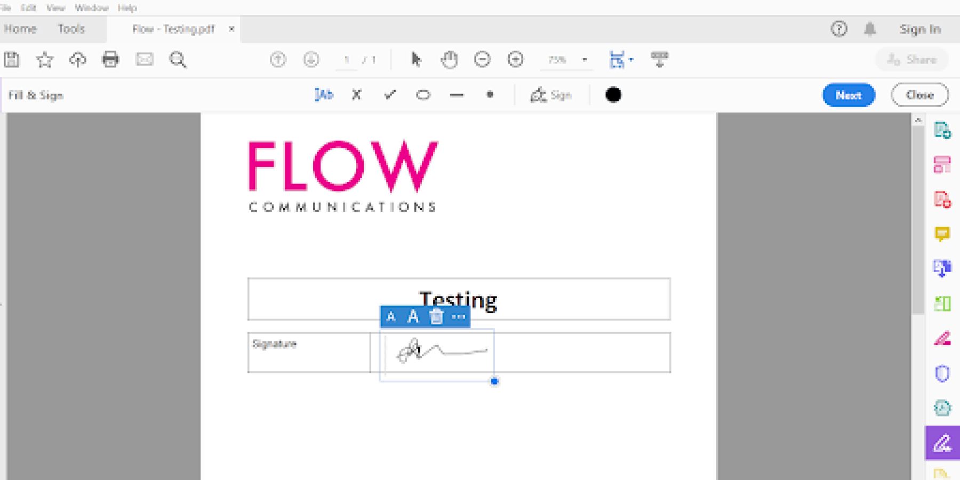Open the View menu
Viewport: 960px width, 480px height.
coord(55,7)
